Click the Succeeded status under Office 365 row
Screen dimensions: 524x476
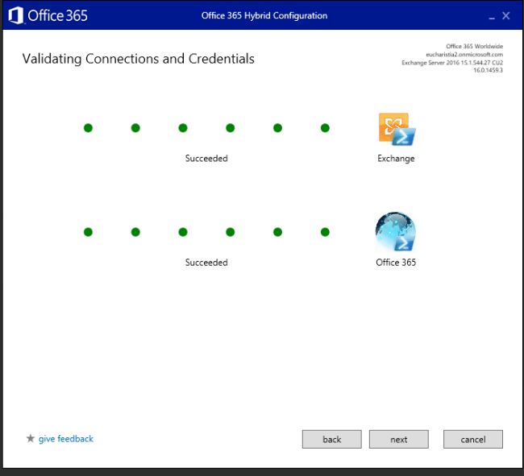coord(206,263)
